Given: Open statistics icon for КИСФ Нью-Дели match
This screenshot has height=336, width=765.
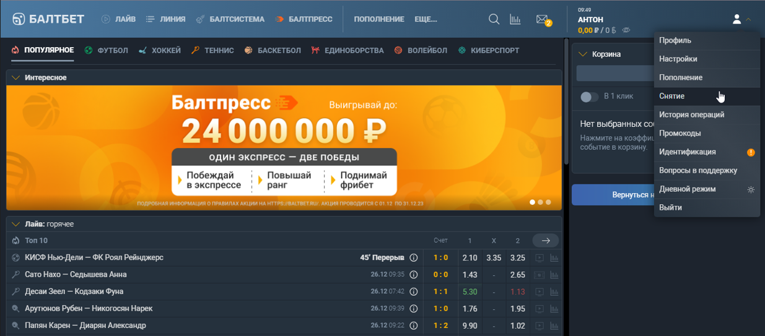Looking at the screenshot, I should (554, 258).
